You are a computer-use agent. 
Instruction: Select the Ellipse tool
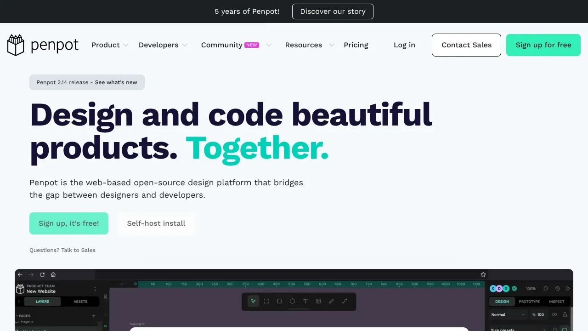[292, 301]
